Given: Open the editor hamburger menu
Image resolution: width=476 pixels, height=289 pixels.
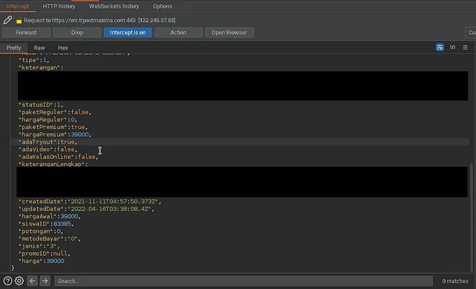Looking at the screenshot, I should coord(465,48).
